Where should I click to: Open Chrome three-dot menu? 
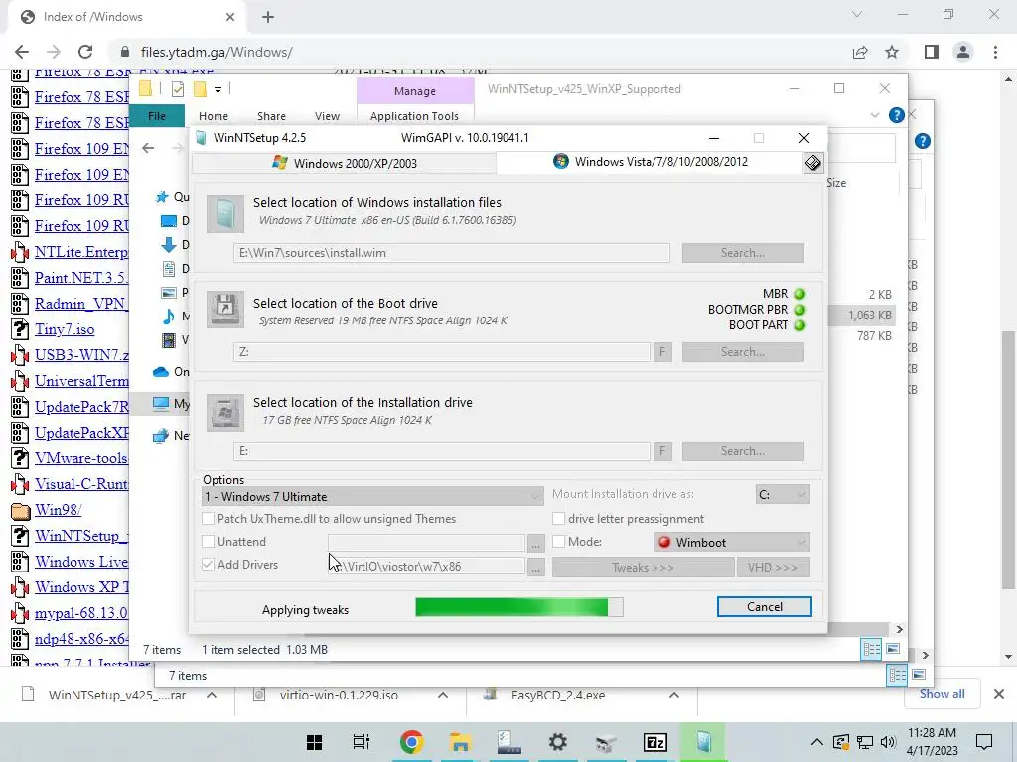tap(995, 52)
